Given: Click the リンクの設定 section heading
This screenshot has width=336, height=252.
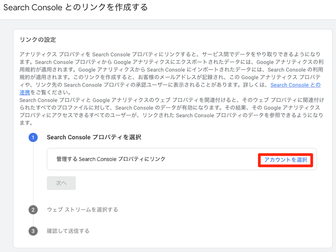Looking at the screenshot, I should pyautogui.click(x=38, y=40).
